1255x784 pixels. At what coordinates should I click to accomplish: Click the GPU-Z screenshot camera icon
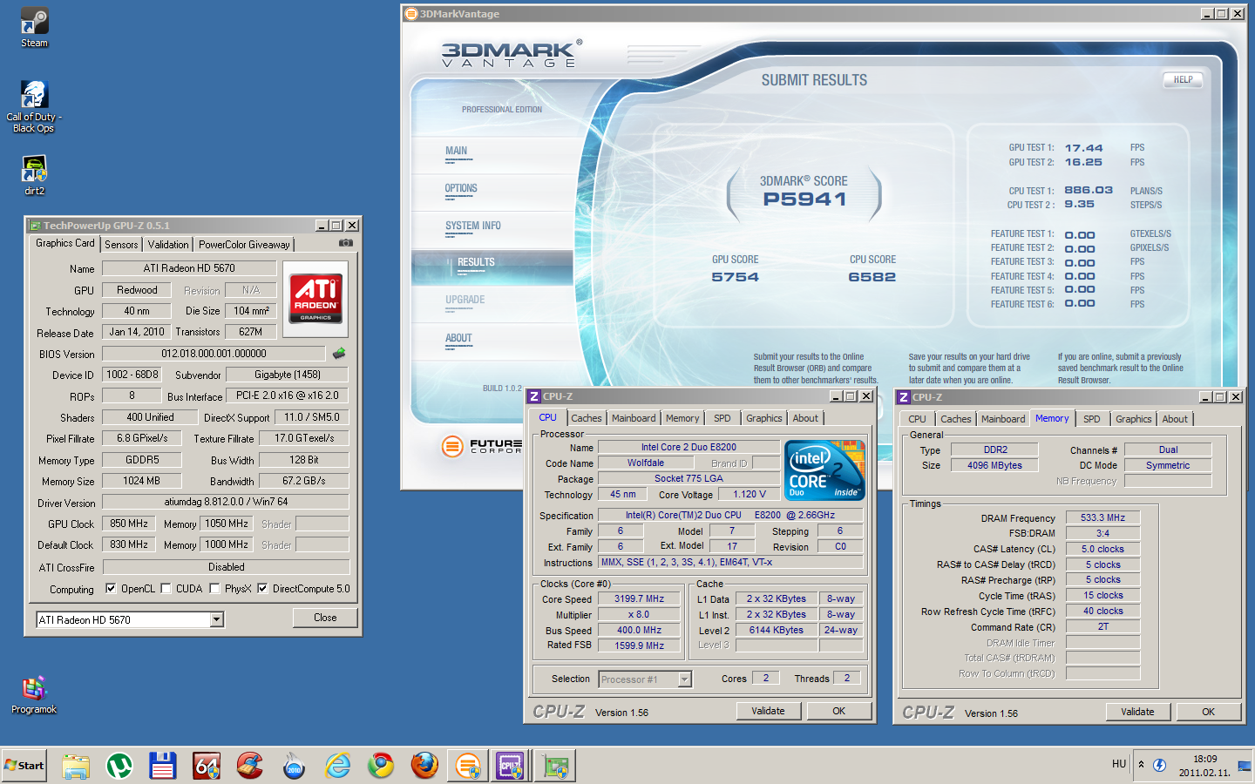click(x=346, y=243)
